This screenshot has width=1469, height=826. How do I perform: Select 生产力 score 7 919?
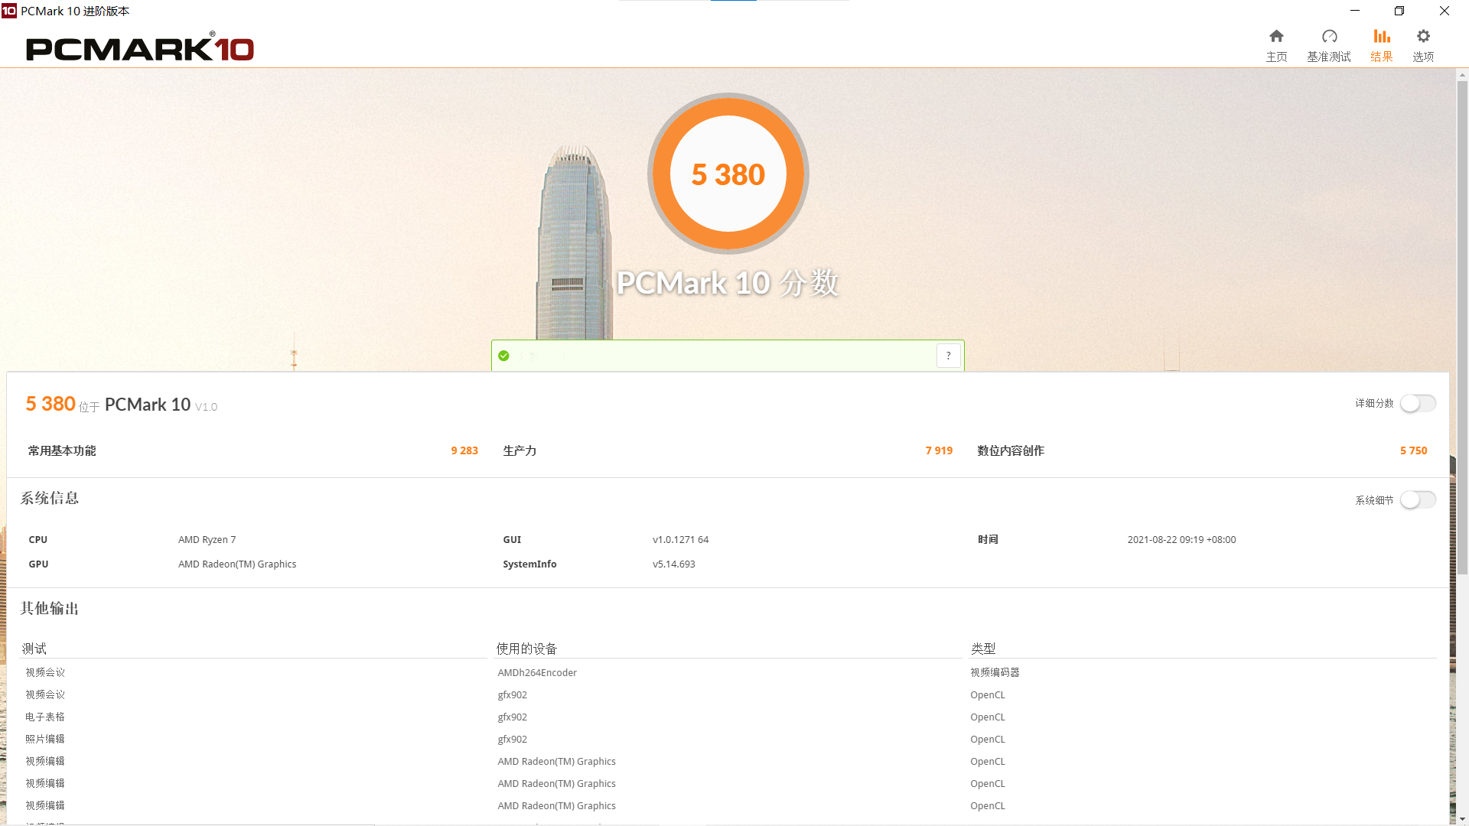pos(939,450)
